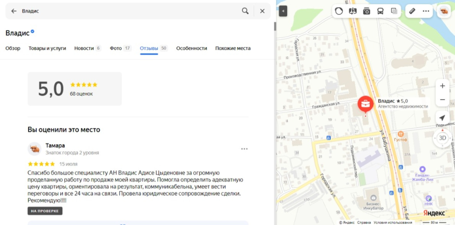Click the © Яндекс copyright link

[347, 223]
